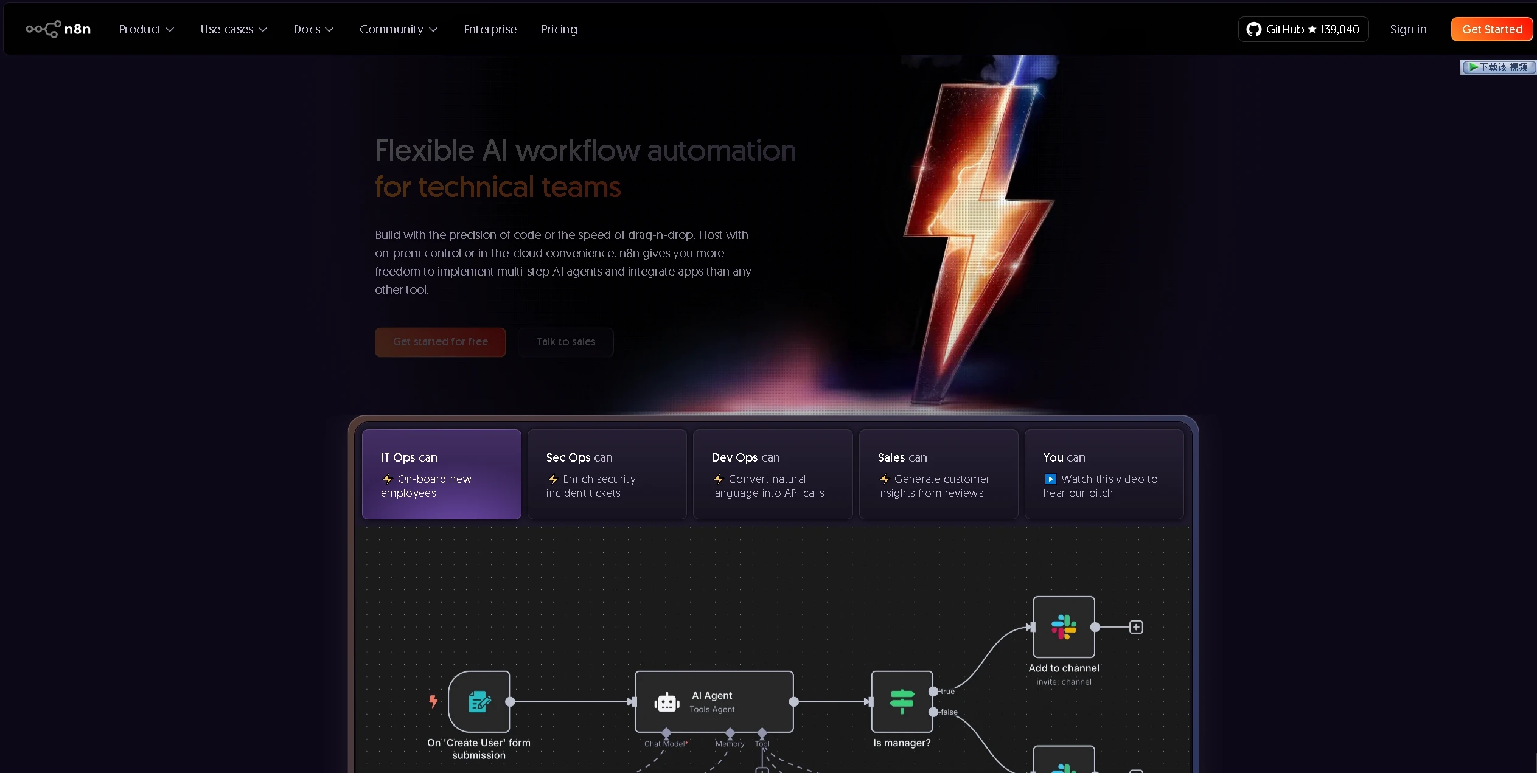Image resolution: width=1537 pixels, height=773 pixels.
Task: Open the Use cases dropdown
Action: point(234,29)
